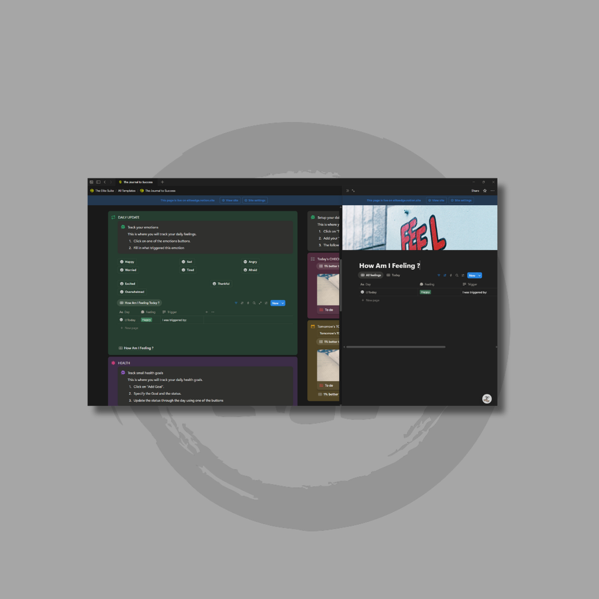Image resolution: width=599 pixels, height=599 pixels.
Task: Switch to the Today view tab
Action: coord(394,275)
